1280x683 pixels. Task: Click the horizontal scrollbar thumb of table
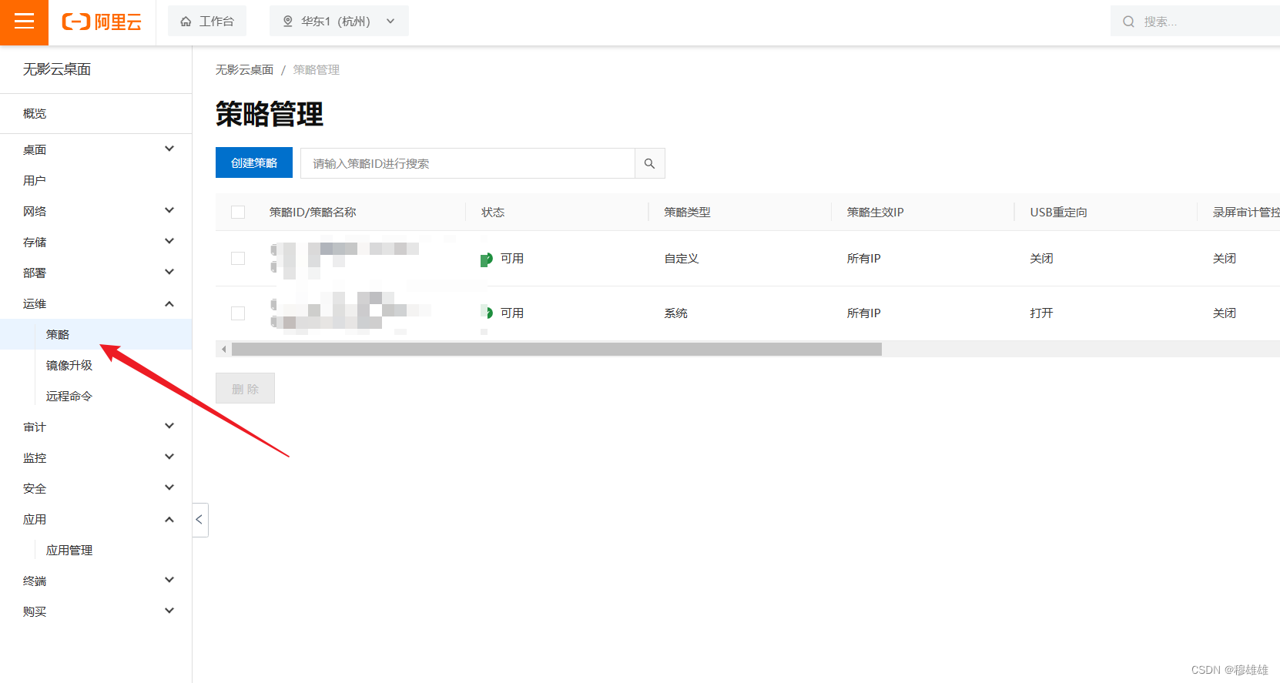coord(557,350)
